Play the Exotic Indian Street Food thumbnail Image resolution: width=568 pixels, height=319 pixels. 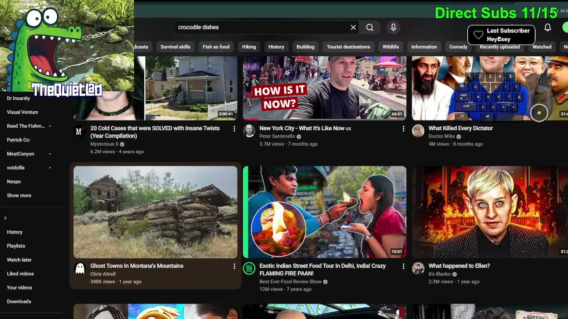[x=324, y=212]
